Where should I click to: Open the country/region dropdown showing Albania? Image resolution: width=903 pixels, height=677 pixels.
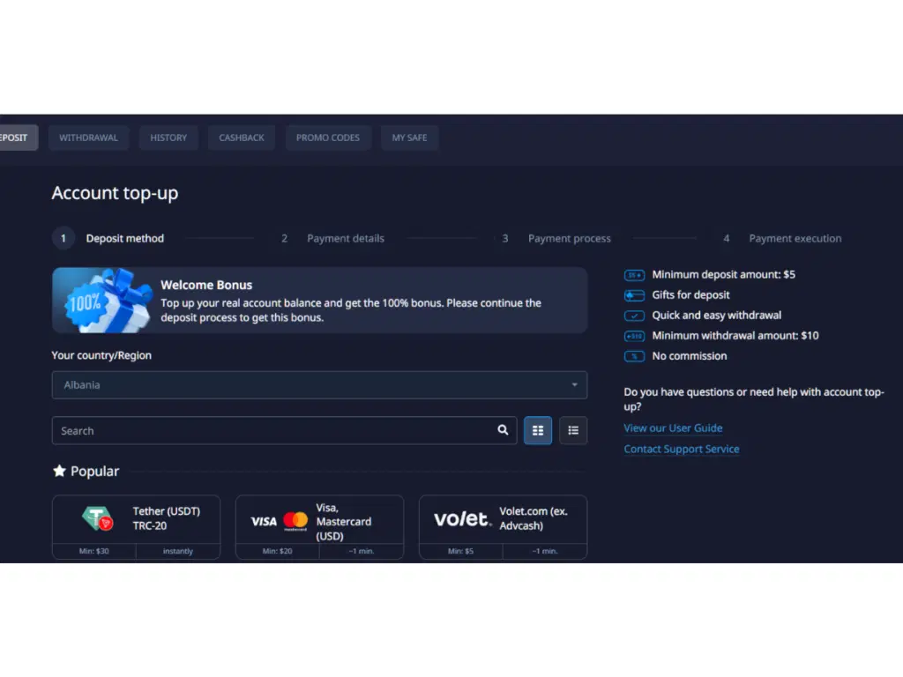[x=319, y=384]
